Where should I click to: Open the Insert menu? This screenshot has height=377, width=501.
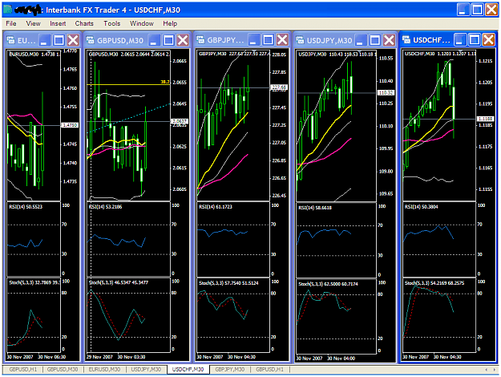58,23
